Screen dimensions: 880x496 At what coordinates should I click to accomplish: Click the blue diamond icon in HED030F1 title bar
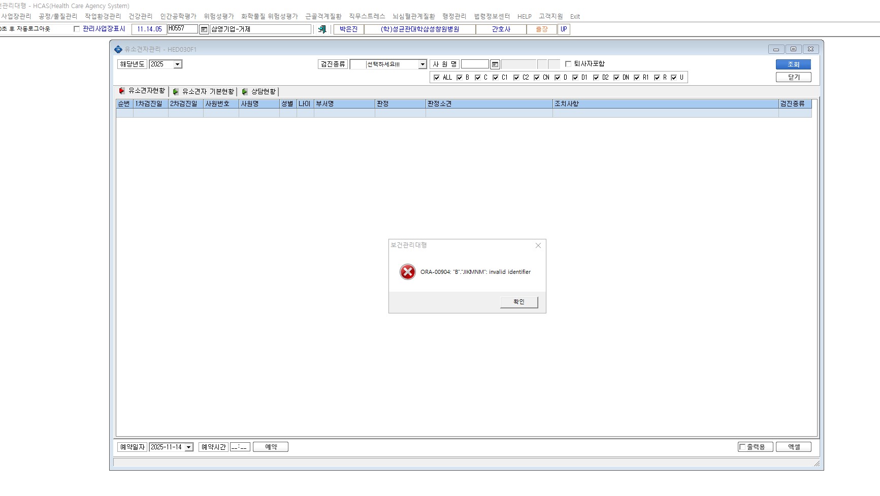pos(118,49)
